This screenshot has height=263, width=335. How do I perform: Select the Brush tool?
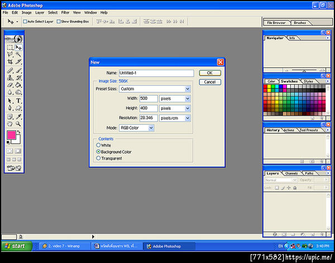click(x=18, y=70)
